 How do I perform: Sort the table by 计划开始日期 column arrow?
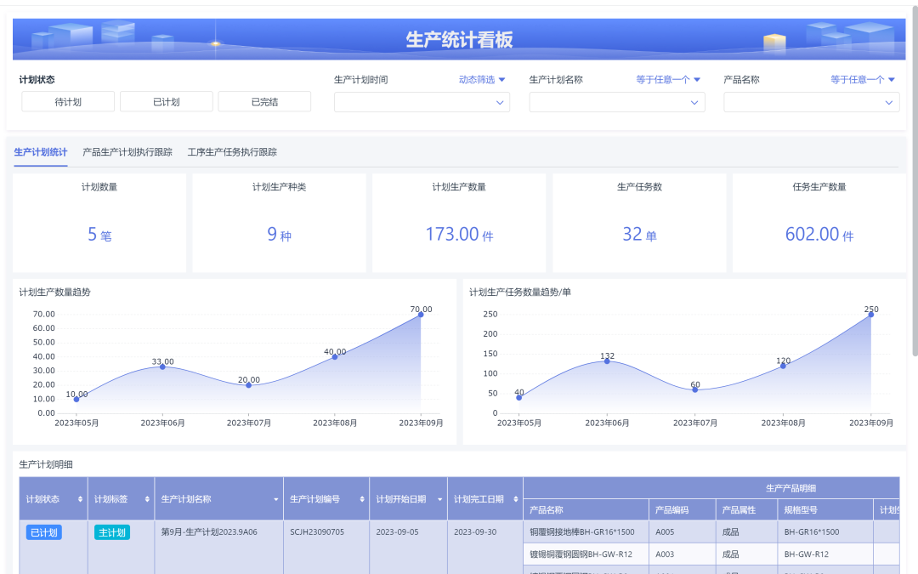pyautogui.click(x=440, y=499)
